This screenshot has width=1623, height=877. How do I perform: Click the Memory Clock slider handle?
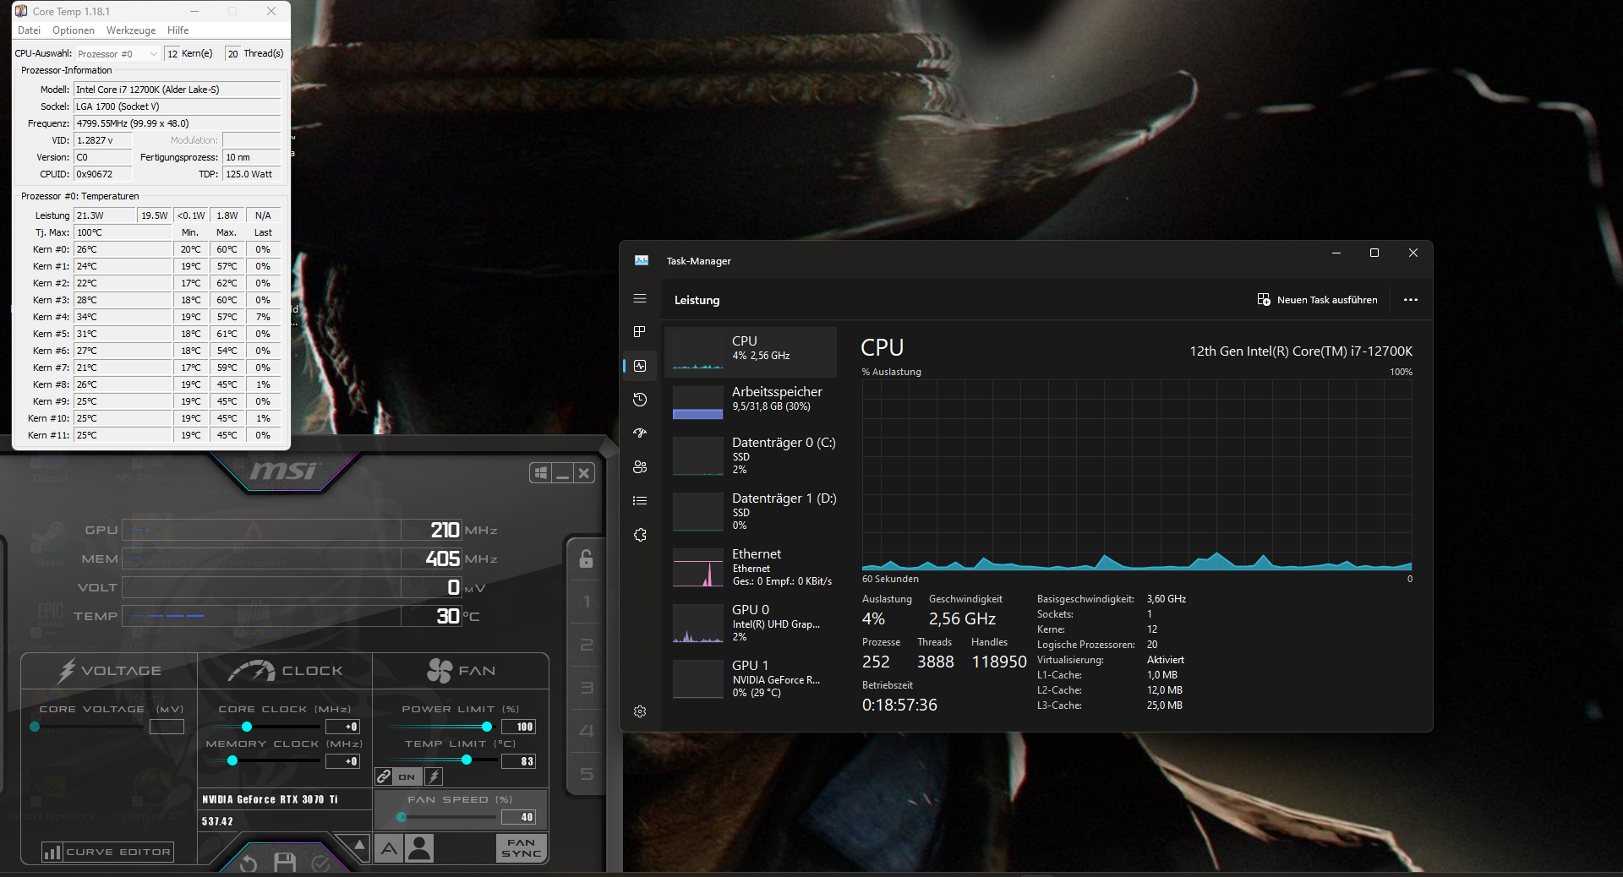(232, 761)
